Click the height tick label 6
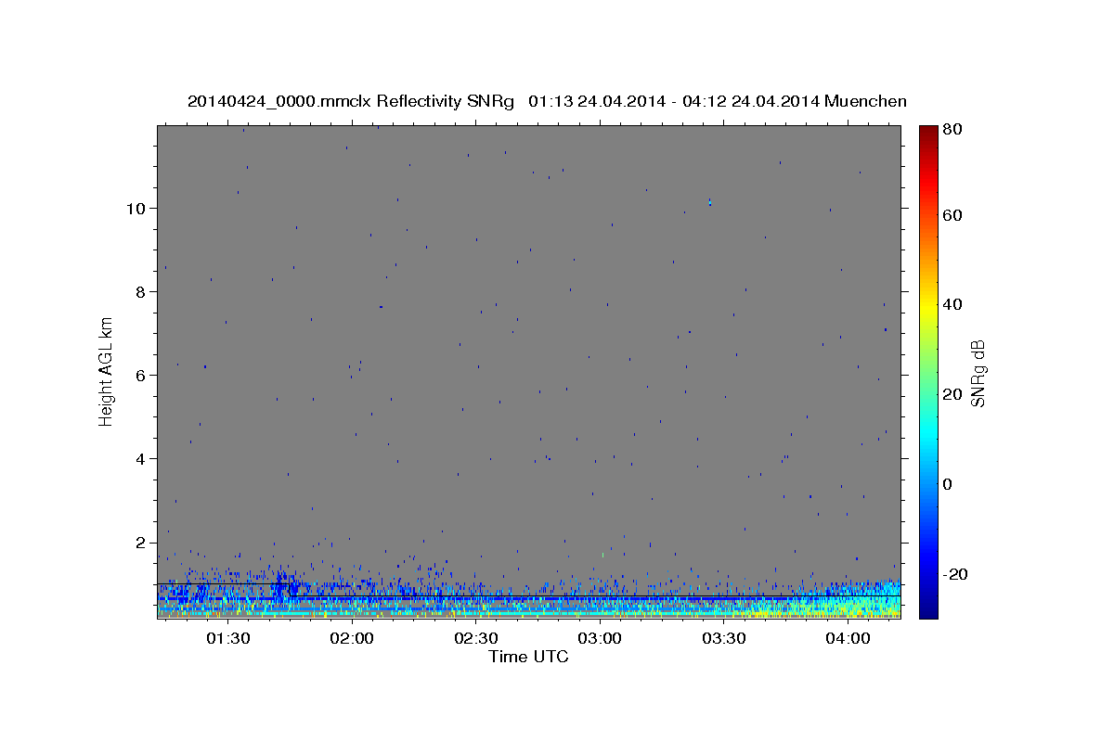This screenshot has width=1114, height=742. [140, 375]
